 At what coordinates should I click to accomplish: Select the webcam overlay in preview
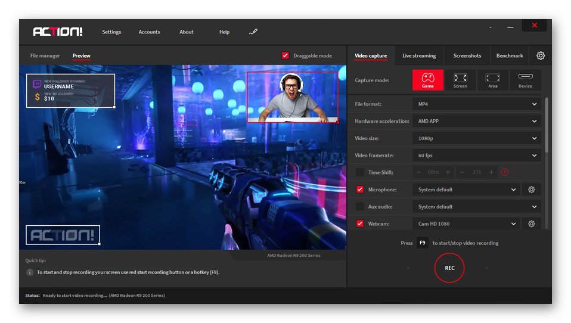(x=293, y=97)
